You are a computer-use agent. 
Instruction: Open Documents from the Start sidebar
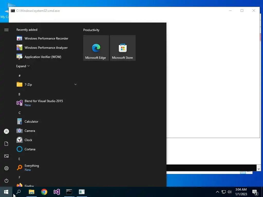pyautogui.click(x=6, y=144)
